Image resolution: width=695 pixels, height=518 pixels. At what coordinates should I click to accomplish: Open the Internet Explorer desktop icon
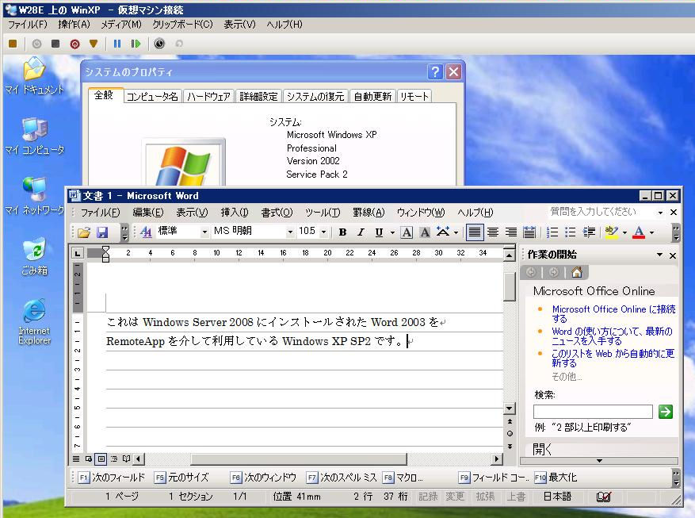(x=34, y=321)
